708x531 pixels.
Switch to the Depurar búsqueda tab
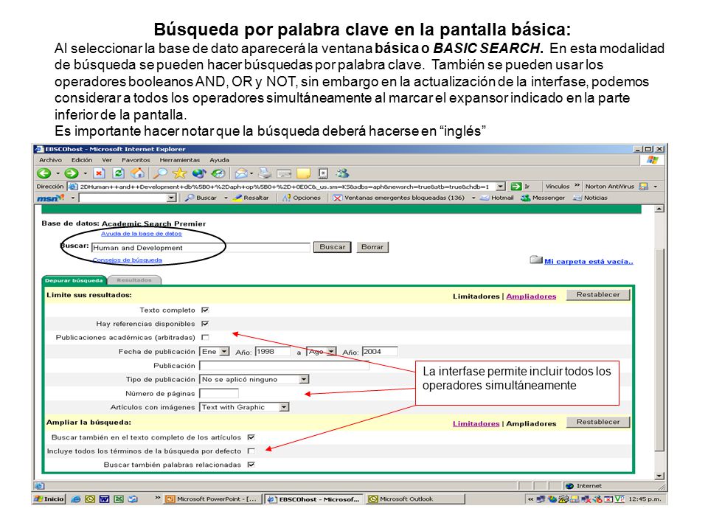pyautogui.click(x=74, y=280)
